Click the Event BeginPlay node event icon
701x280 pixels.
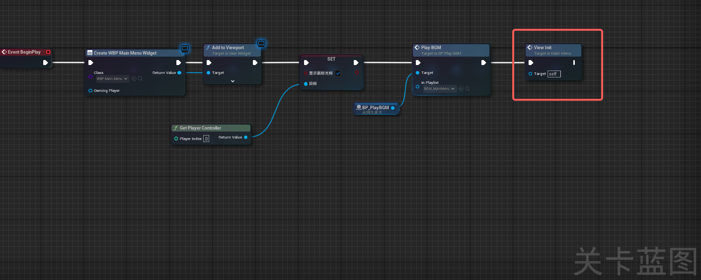pos(4,52)
